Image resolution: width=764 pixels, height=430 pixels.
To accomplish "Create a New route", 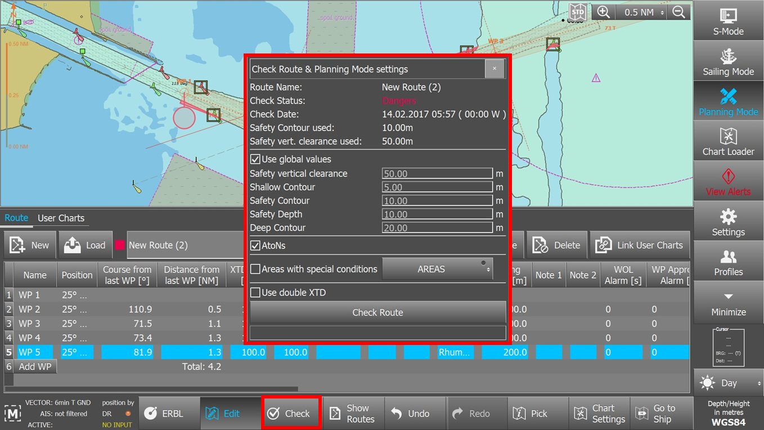I will [29, 245].
